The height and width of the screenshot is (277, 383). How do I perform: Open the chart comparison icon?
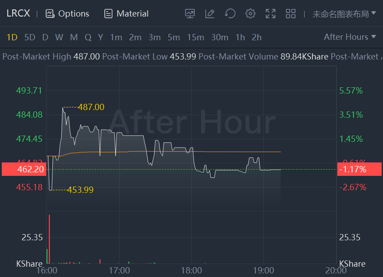(x=190, y=14)
